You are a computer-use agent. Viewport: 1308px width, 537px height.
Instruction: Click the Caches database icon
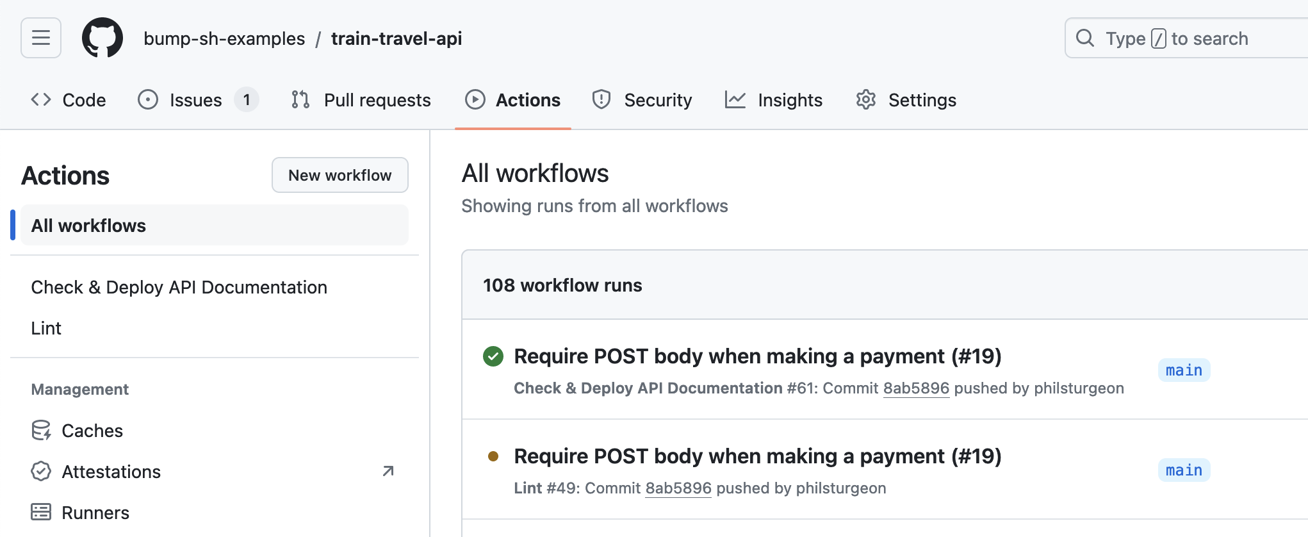(x=41, y=431)
